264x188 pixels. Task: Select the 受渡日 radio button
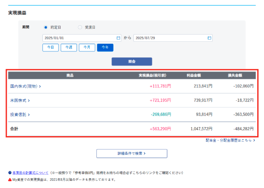(x=80, y=27)
